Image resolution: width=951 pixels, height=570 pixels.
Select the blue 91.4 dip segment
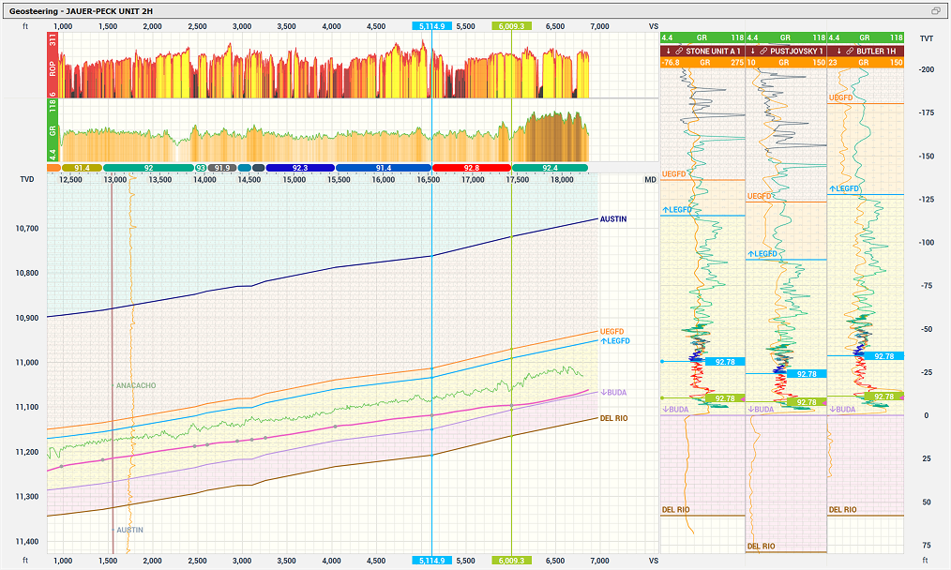384,168
